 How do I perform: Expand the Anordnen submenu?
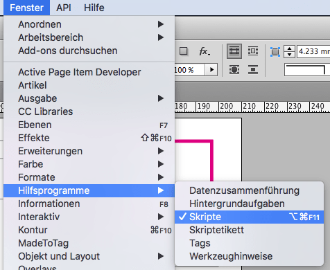89,24
